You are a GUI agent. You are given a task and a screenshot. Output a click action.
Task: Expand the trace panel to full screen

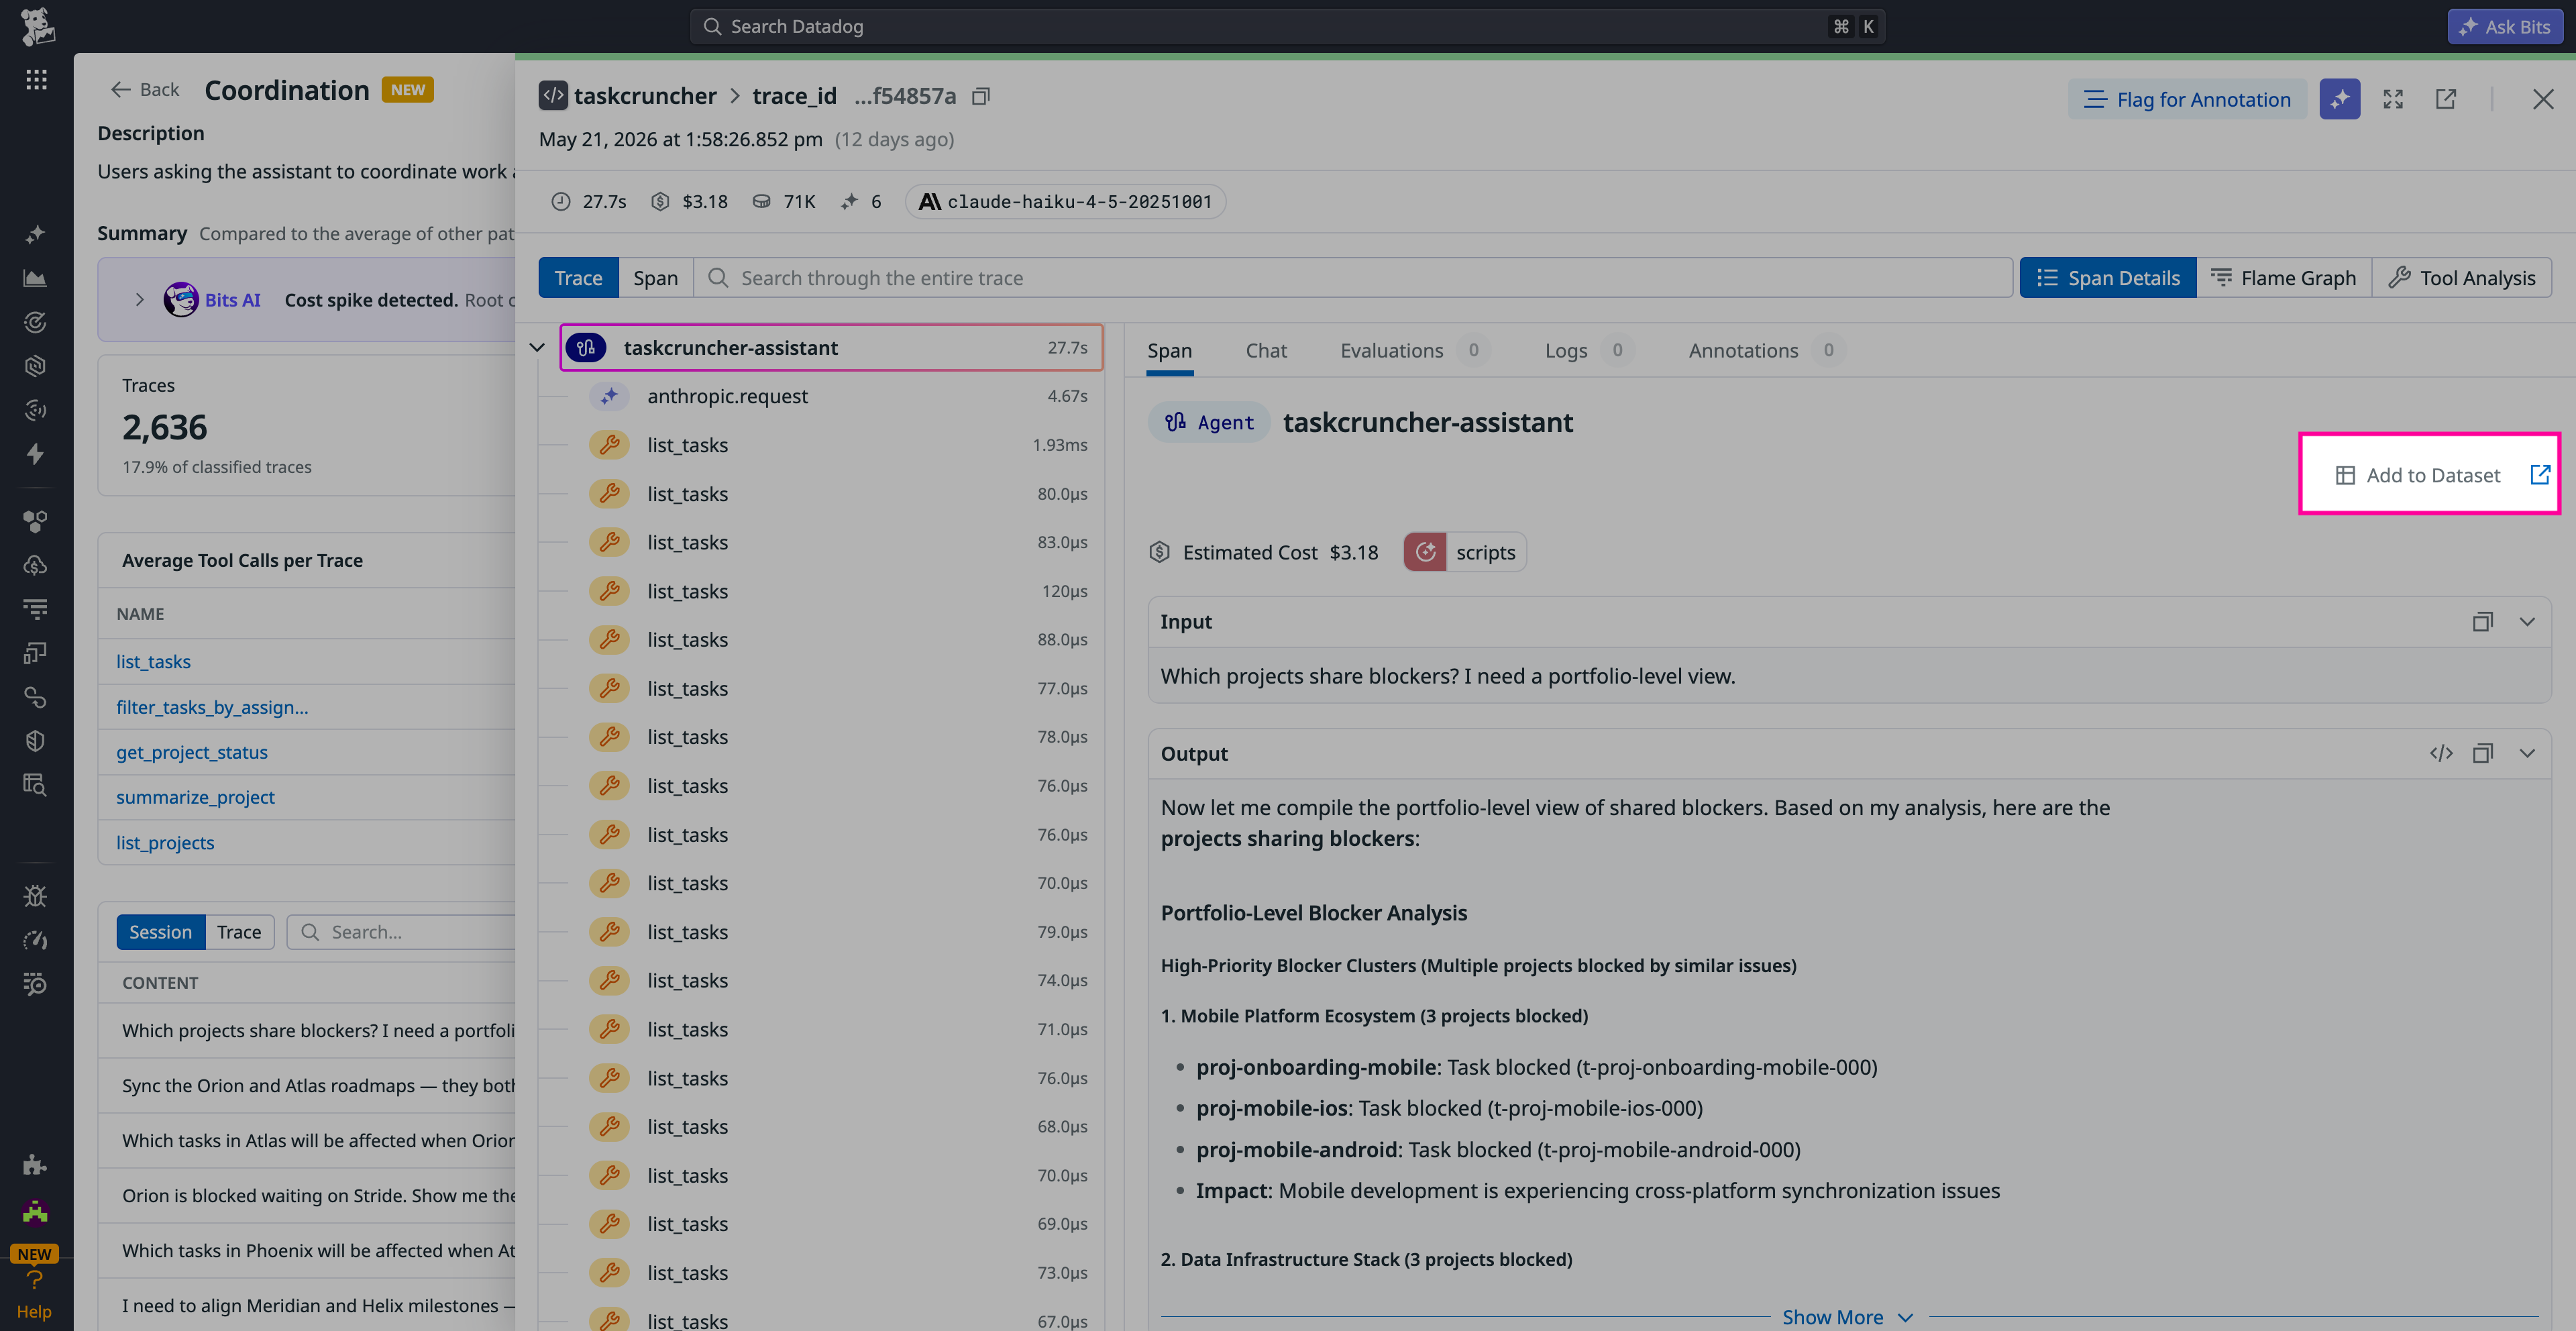point(2393,99)
